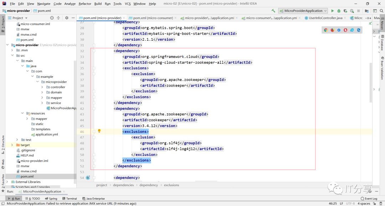Open the VCS menu
Image resolution: width=385 pixels, height=206 pixels.
pos(128,4)
